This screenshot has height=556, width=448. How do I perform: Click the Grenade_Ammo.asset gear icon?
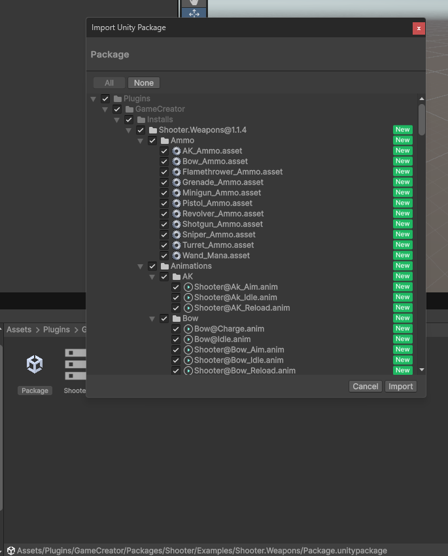(177, 182)
